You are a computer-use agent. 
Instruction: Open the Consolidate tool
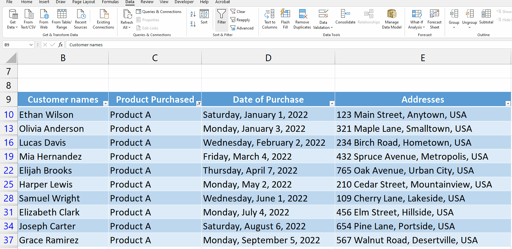pos(345,17)
